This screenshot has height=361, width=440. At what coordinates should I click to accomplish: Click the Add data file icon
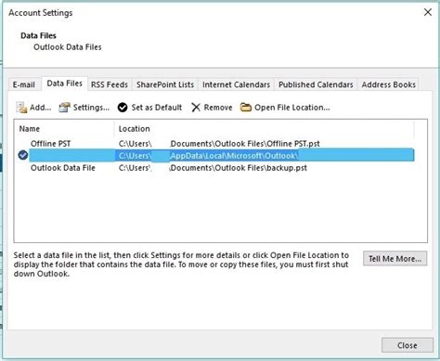tap(21, 108)
